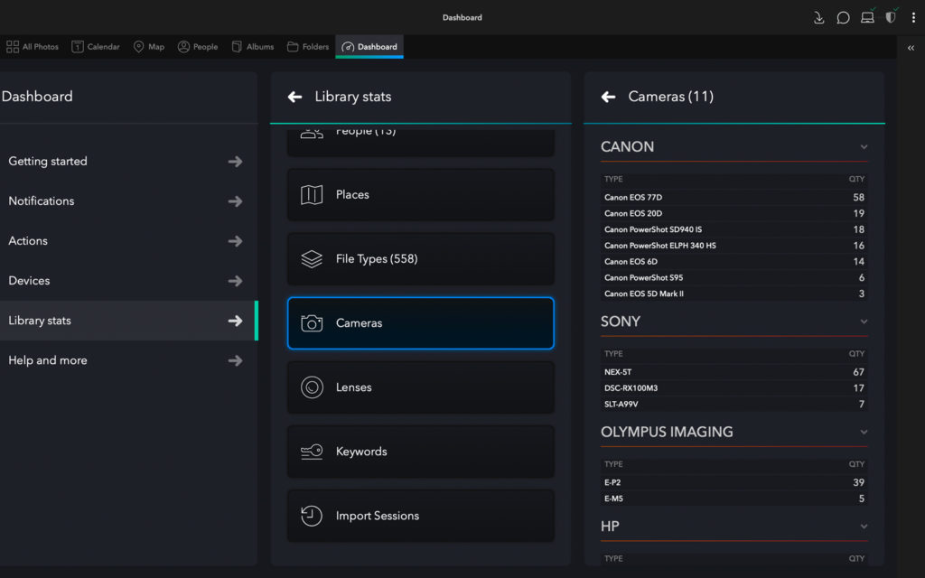Click the arrow next to Getting started
This screenshot has width=925, height=578.
(236, 162)
